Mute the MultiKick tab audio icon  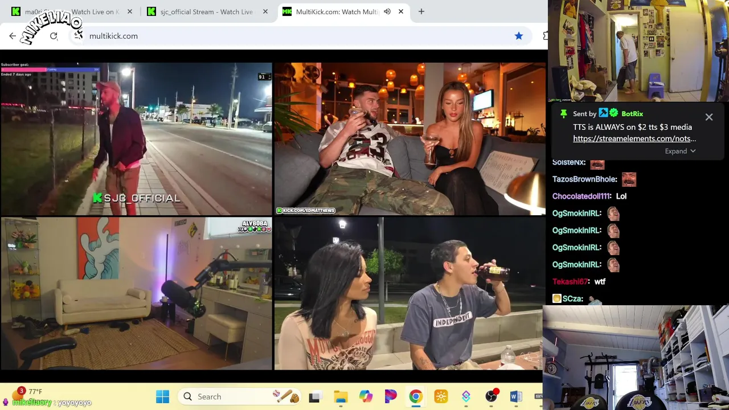[387, 11]
